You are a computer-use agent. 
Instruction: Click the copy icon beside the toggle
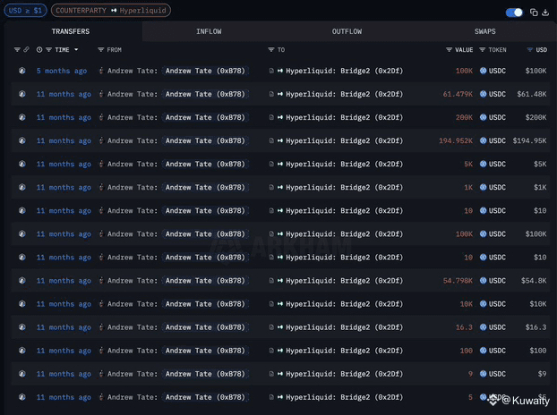pyautogui.click(x=534, y=13)
